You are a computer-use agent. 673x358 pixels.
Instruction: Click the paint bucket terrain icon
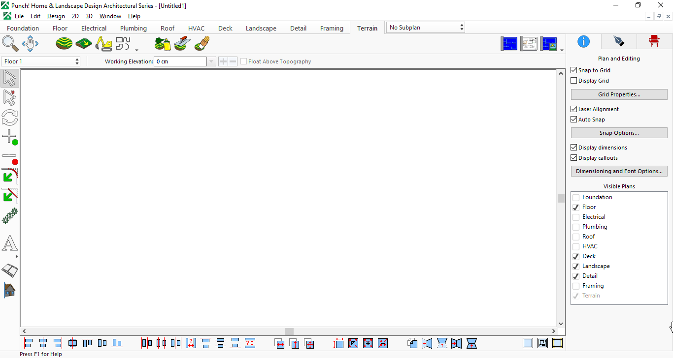point(163,44)
